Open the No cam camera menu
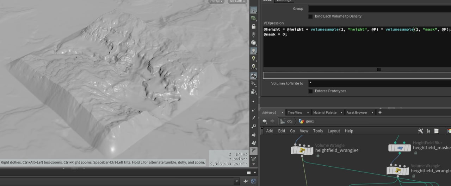Screen dimensions: 451x186 coord(237,1)
